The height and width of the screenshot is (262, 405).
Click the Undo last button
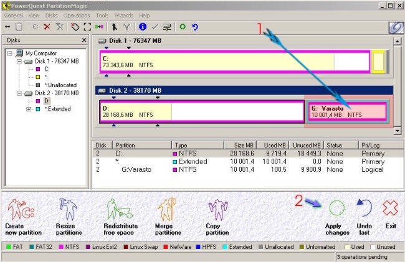point(364,218)
